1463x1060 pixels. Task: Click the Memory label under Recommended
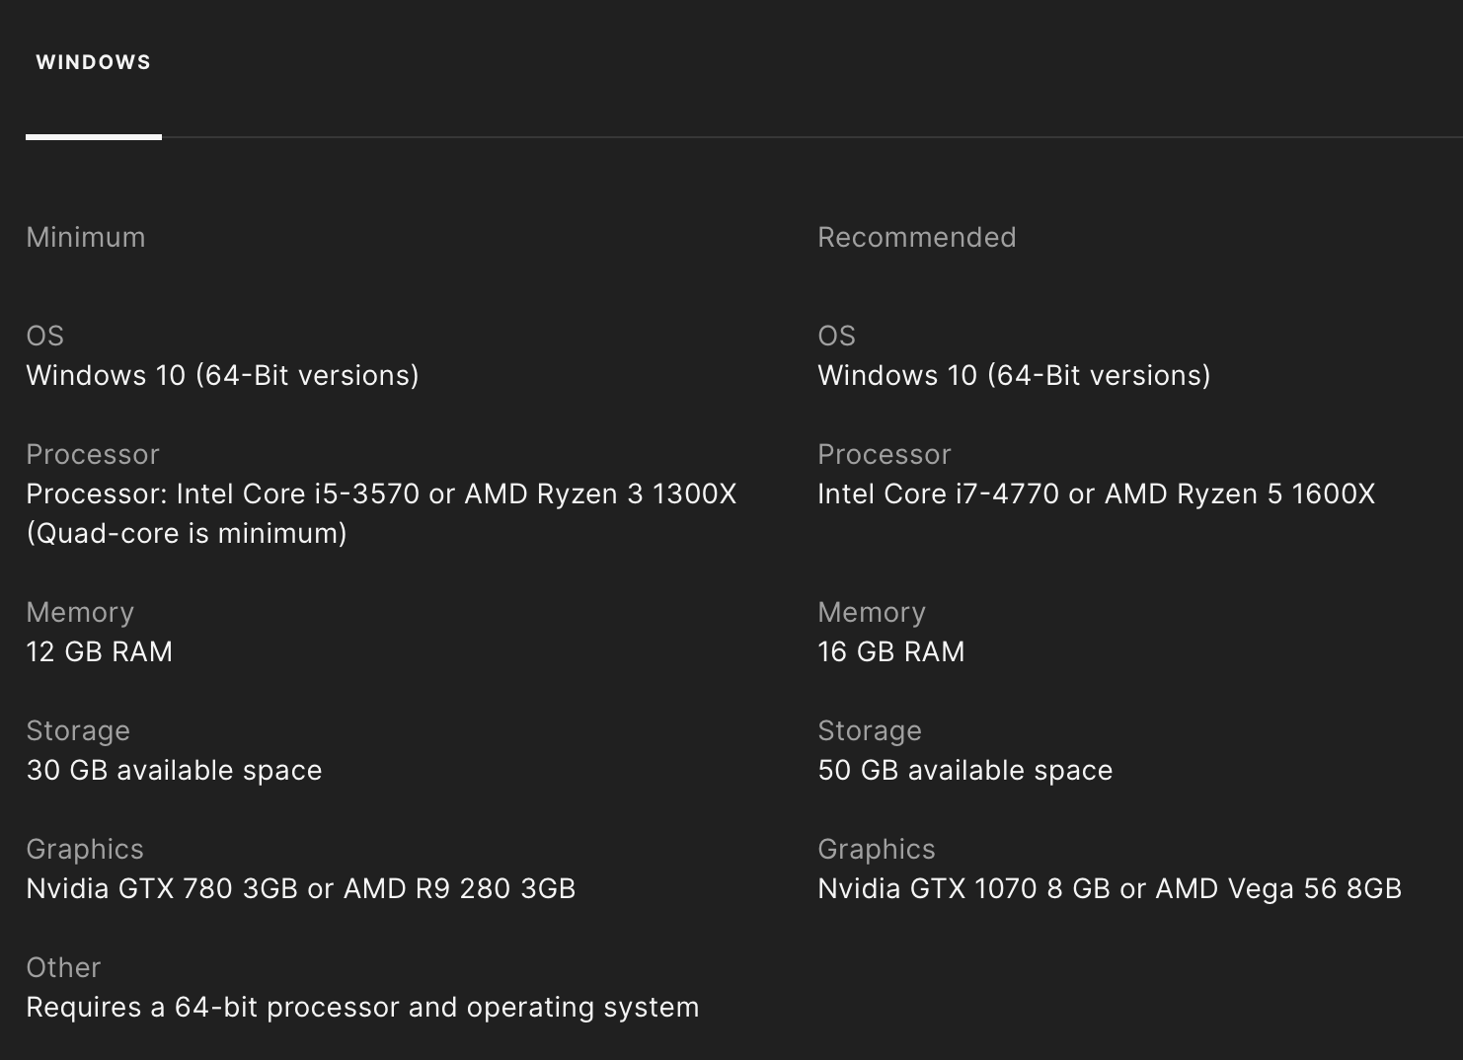[x=872, y=612]
